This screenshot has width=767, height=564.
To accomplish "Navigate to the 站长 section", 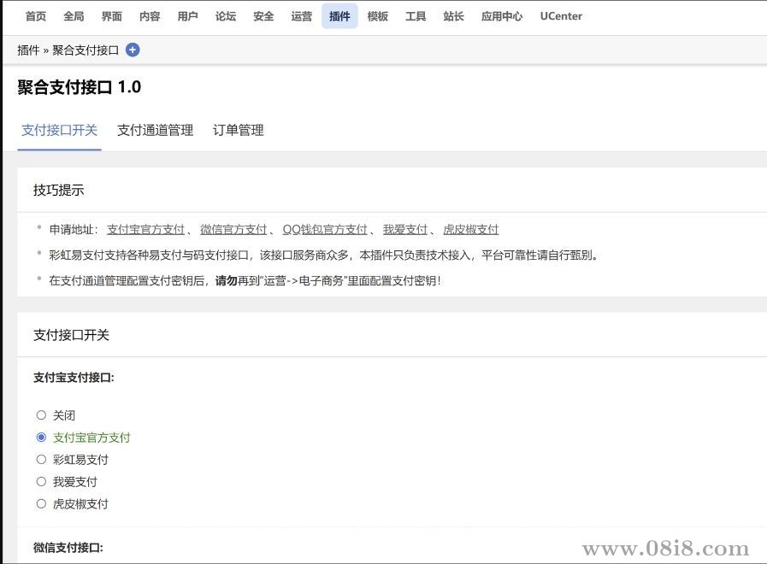I will 453,15.
